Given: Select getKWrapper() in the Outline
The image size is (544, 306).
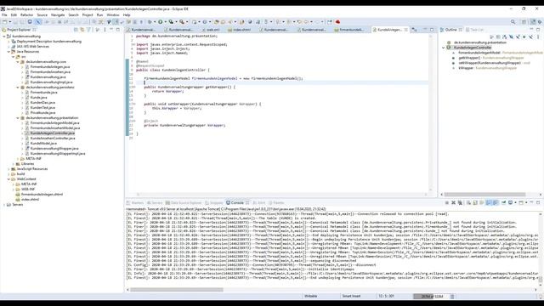Looking at the screenshot, I should pos(491,58).
